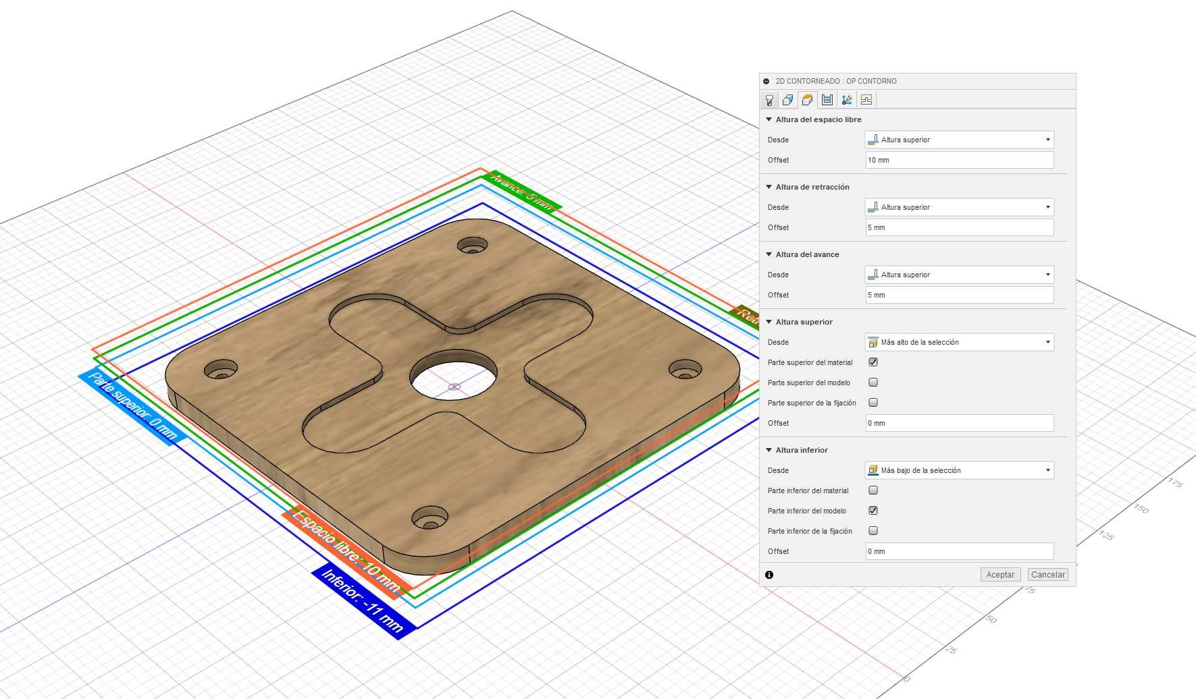Viewport: 1196px width, 699px height.
Task: Collapse the 2D Contorneado dialog with the minus icon
Action: [x=766, y=81]
